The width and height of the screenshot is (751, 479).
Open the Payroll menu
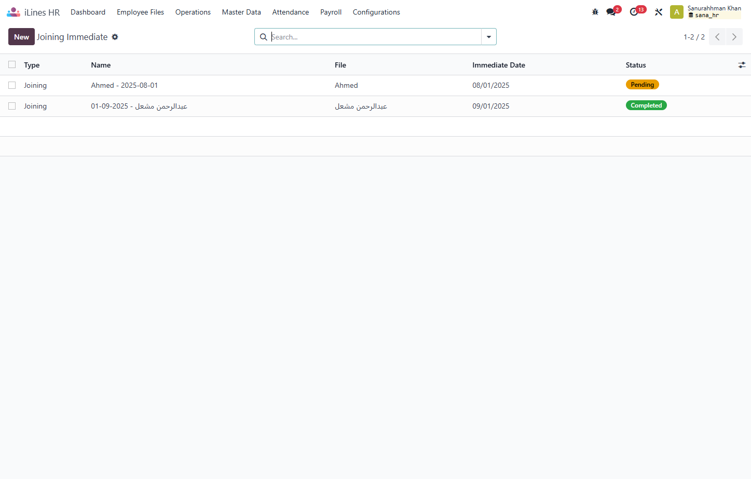click(331, 12)
